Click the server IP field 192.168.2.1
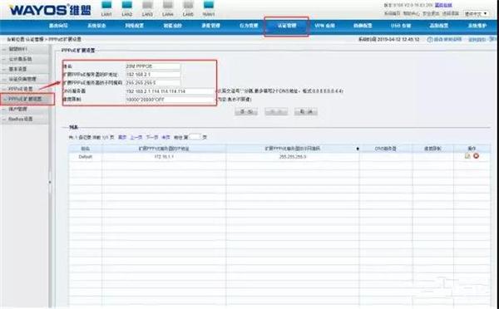Screen dimensions: 499x309 [153, 75]
